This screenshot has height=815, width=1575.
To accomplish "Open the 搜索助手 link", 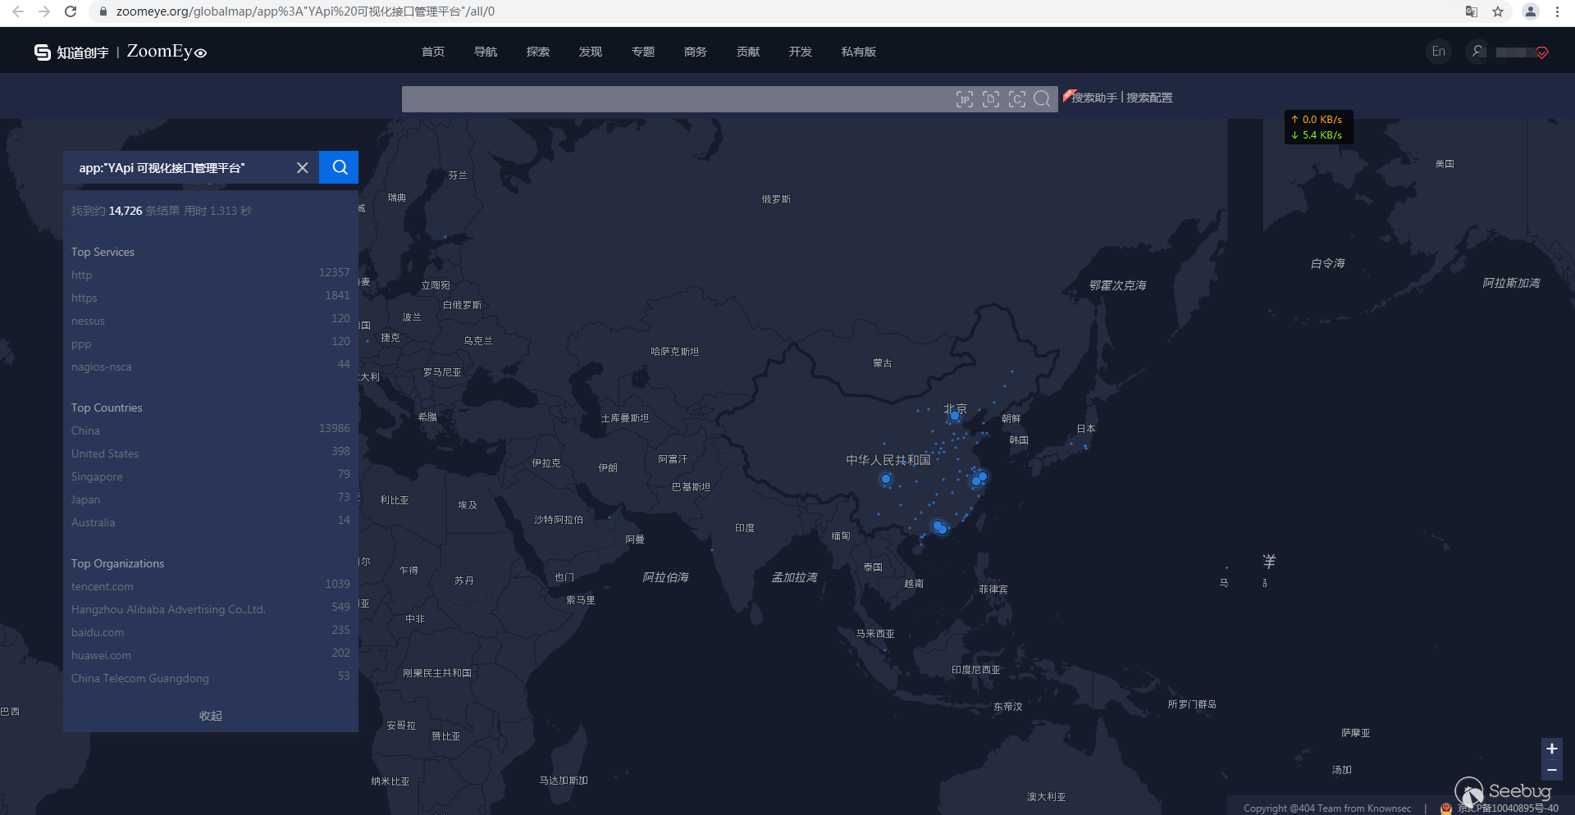I will tap(1094, 98).
